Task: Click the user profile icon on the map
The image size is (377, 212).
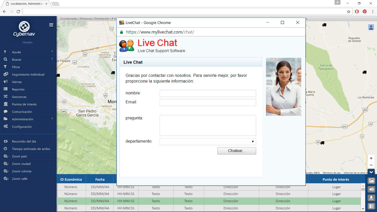Action: [x=371, y=27]
